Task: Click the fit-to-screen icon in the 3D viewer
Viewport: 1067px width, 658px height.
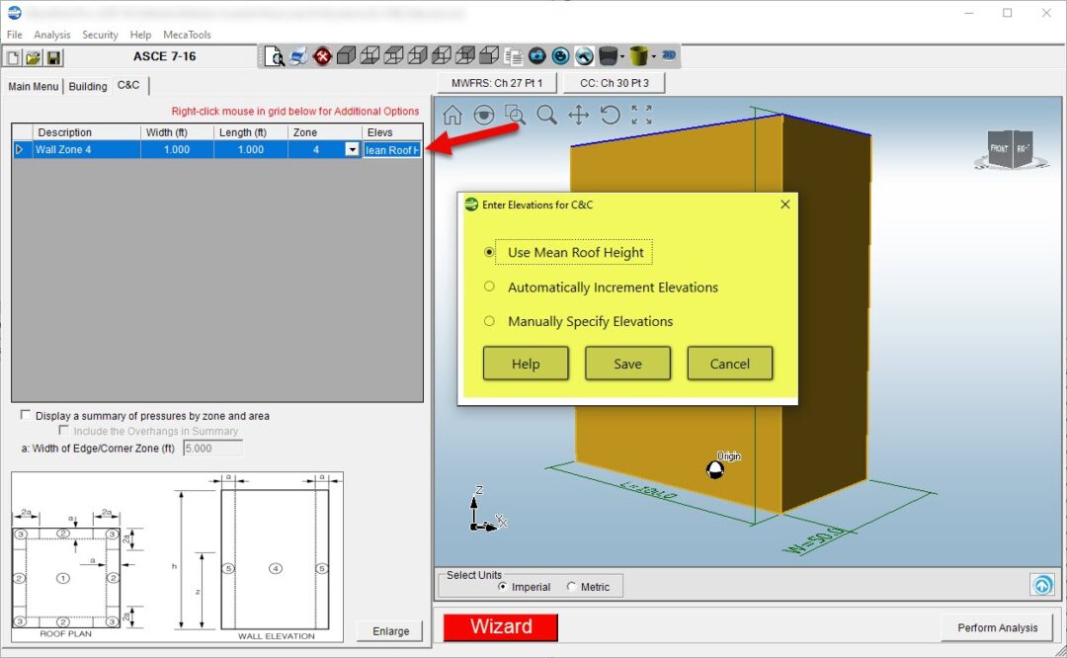Action: pyautogui.click(x=641, y=115)
